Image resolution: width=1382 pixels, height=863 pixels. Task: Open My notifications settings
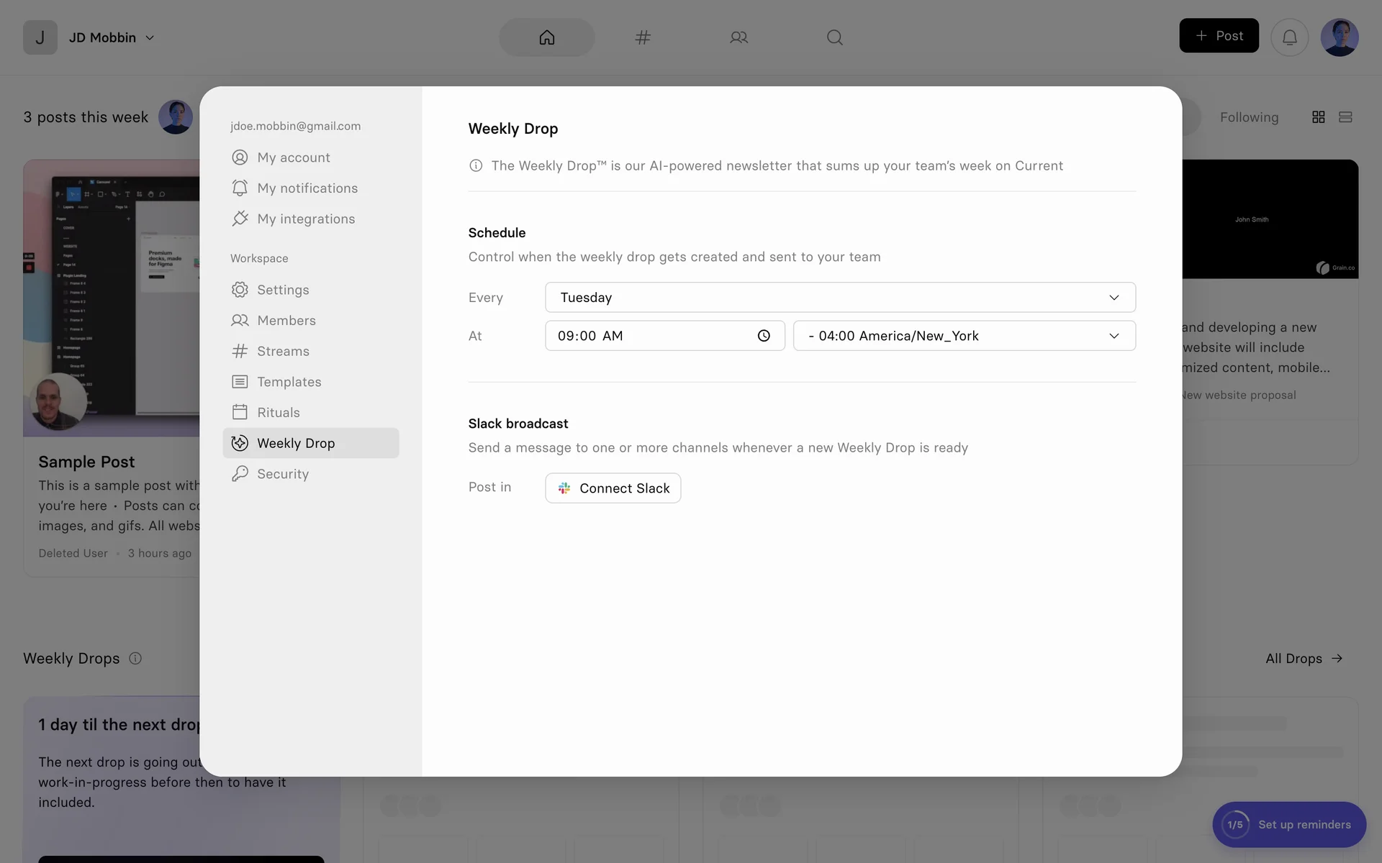click(307, 188)
